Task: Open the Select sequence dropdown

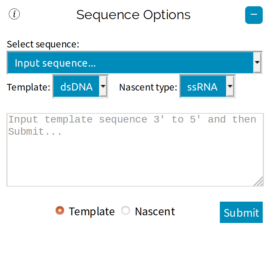Action: (x=130, y=63)
